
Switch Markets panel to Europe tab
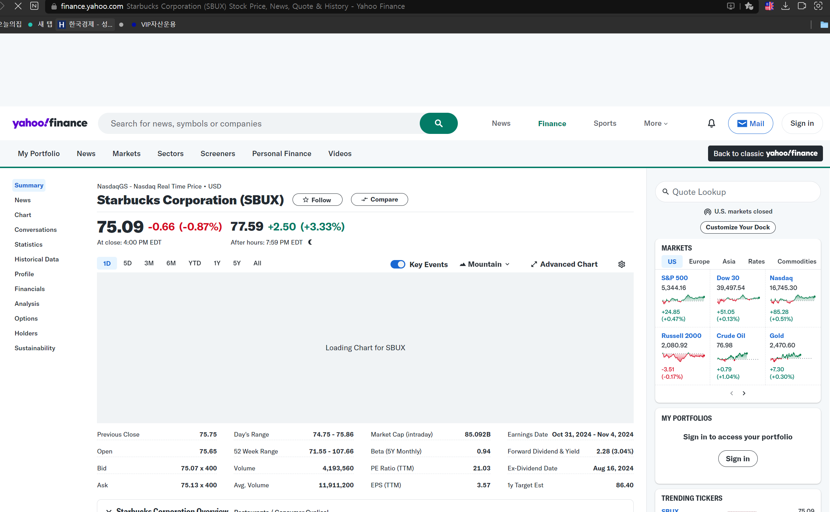point(699,261)
